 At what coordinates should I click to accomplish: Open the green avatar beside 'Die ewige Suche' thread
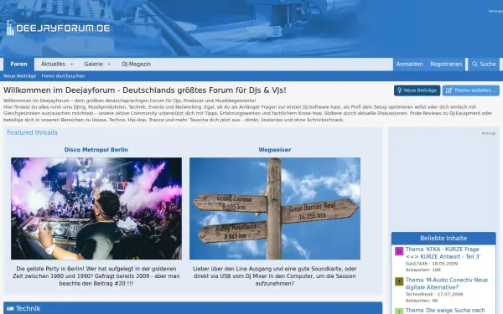click(399, 311)
